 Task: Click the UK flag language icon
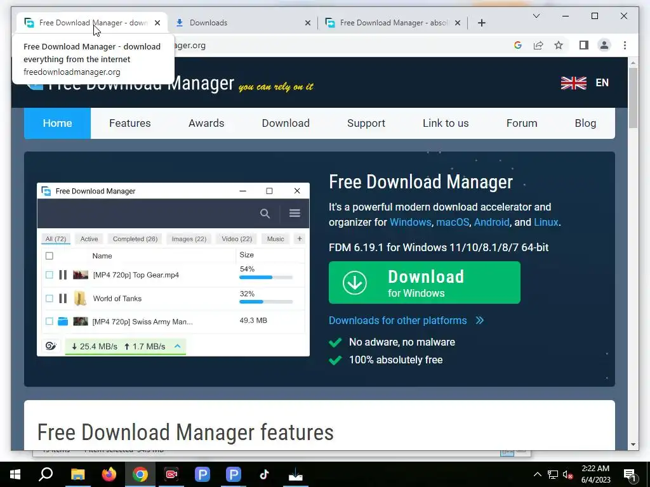[x=574, y=83]
